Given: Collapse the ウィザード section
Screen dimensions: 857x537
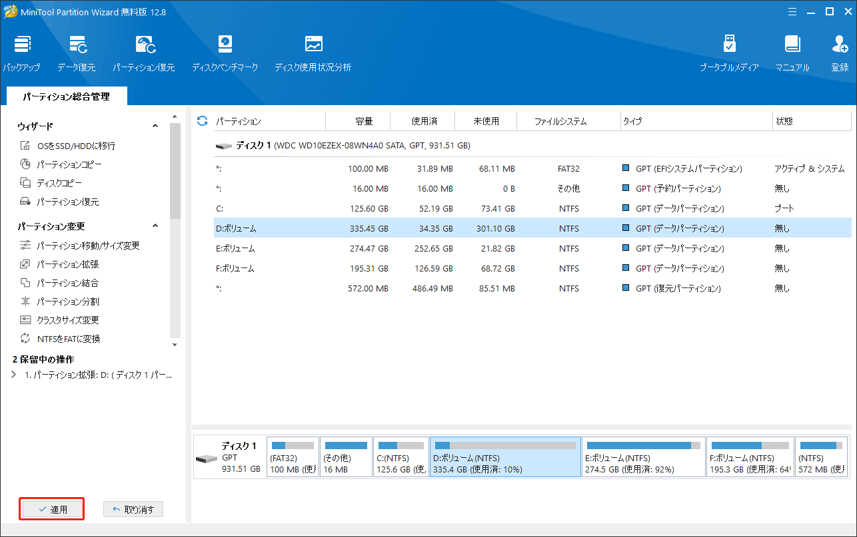Looking at the screenshot, I should 155,126.
